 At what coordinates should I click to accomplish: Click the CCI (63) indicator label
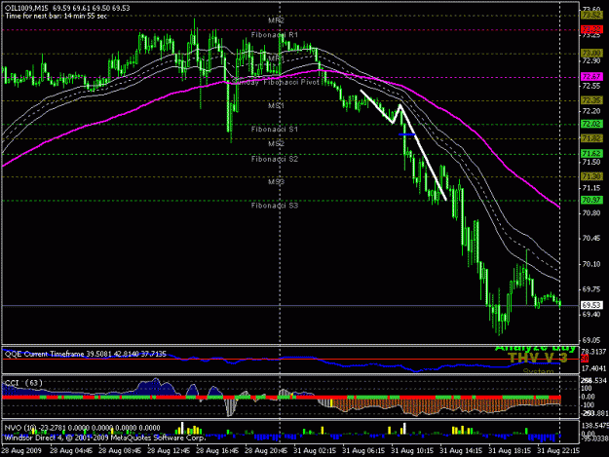tap(23, 383)
